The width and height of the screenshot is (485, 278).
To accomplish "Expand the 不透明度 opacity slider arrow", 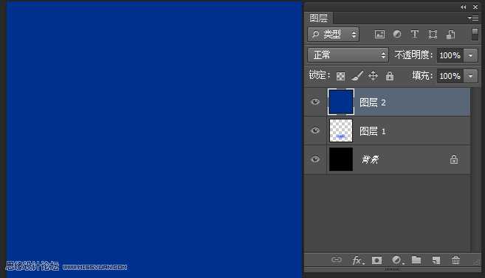I will pos(470,55).
